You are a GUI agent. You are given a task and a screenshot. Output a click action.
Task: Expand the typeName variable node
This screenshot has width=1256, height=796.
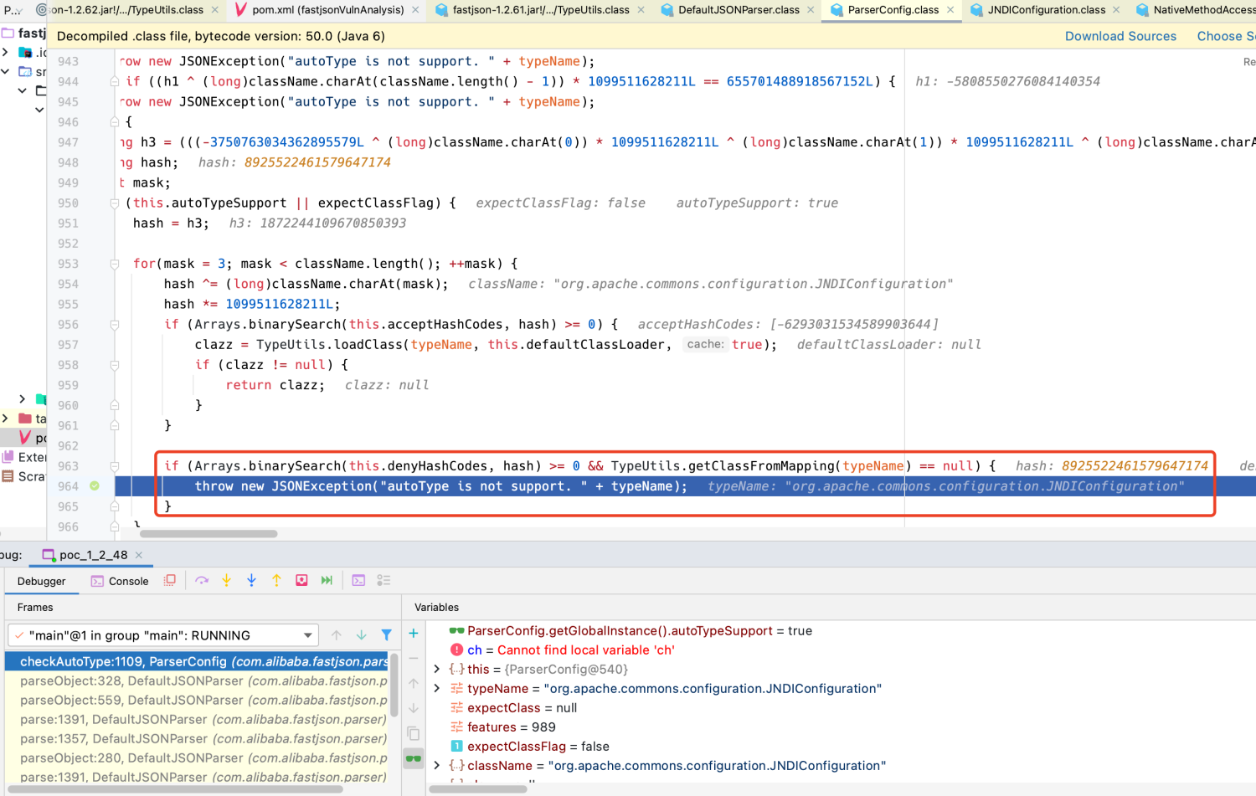437,689
